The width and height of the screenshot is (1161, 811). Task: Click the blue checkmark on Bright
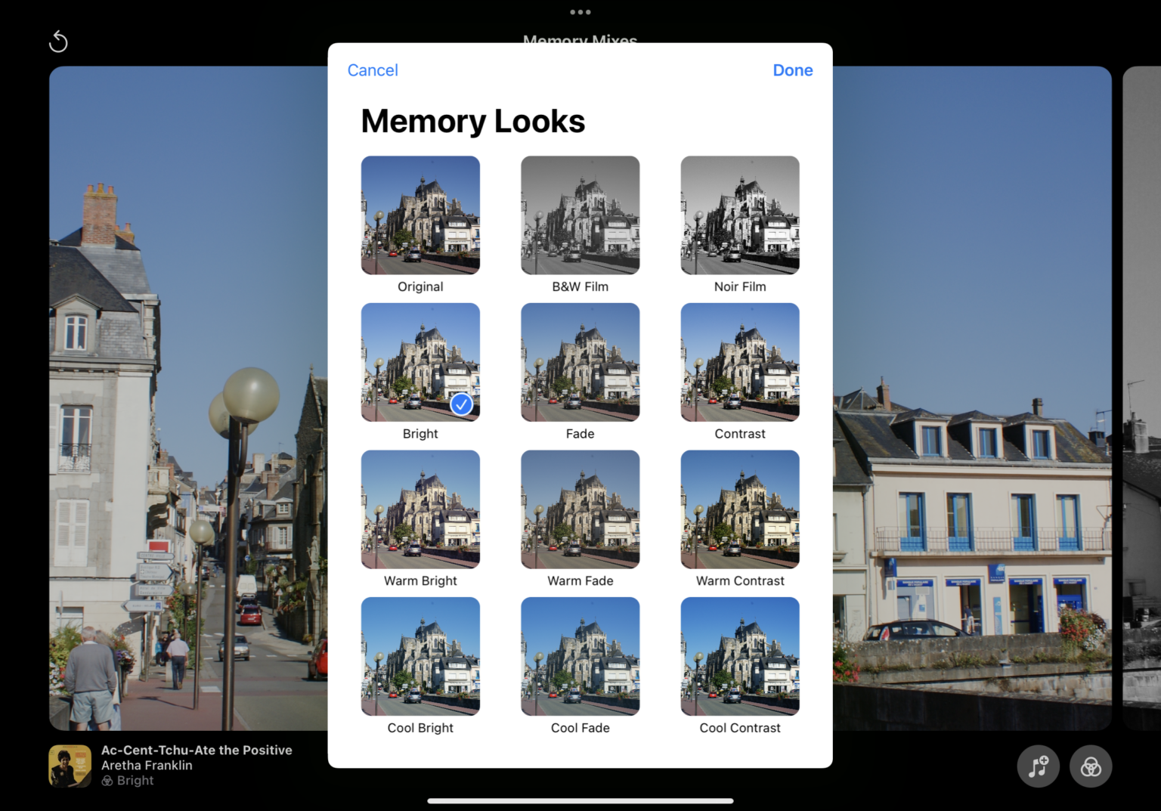[x=461, y=404]
